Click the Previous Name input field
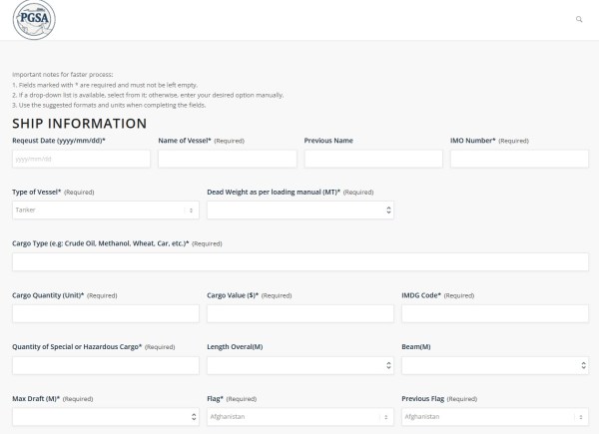The height and width of the screenshot is (434, 599). pos(373,159)
